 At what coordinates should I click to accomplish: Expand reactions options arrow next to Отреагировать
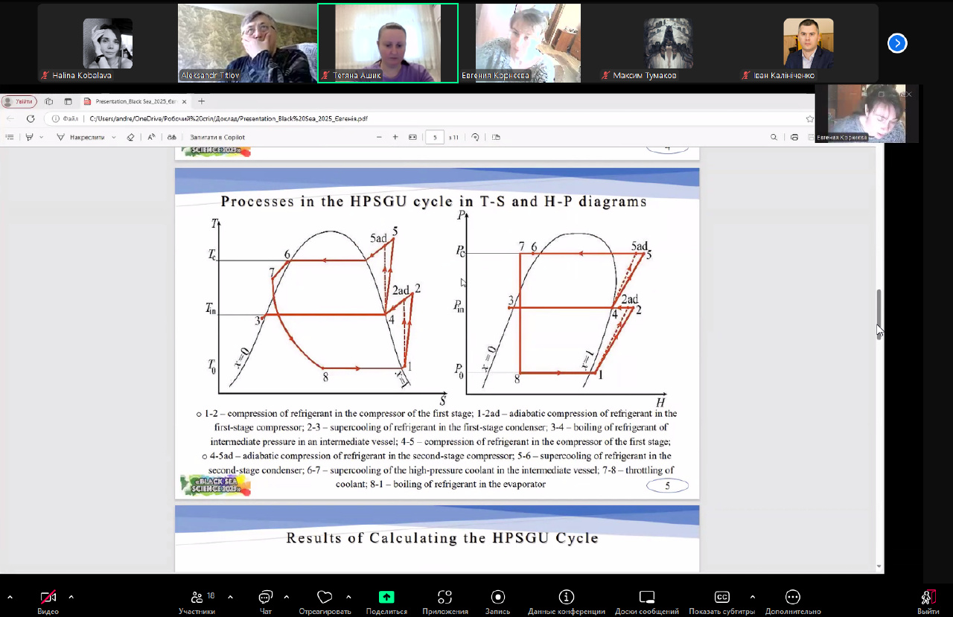pyautogui.click(x=348, y=597)
